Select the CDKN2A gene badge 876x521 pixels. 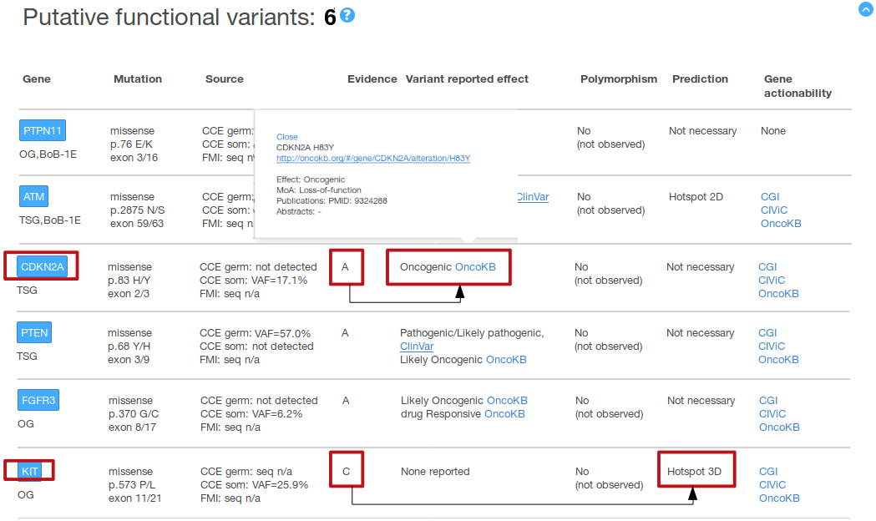[x=42, y=267]
